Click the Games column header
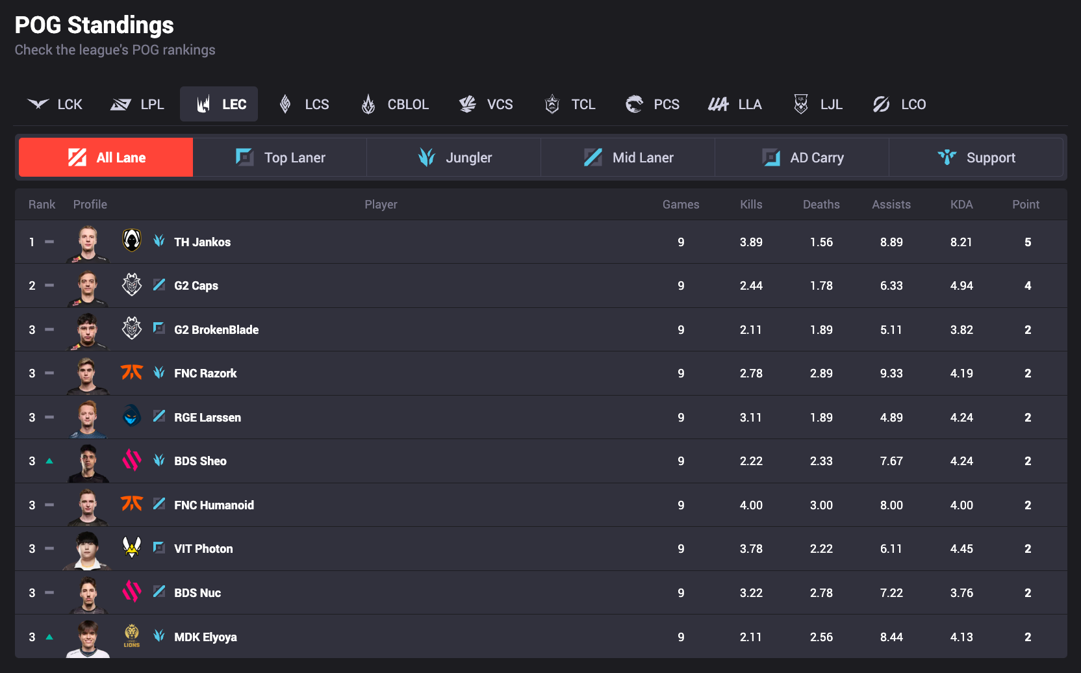This screenshot has width=1081, height=673. (x=681, y=204)
